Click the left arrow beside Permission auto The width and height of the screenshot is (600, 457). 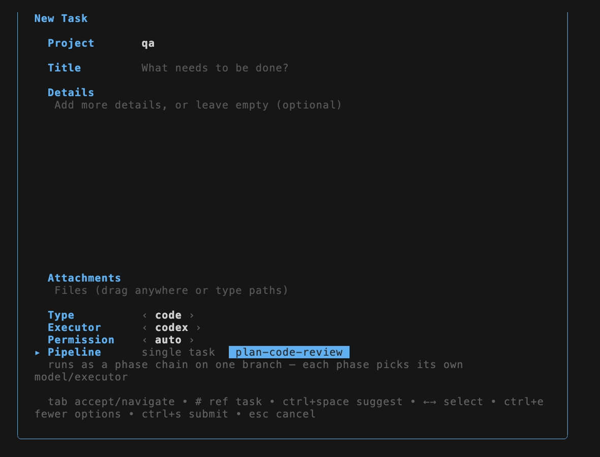click(144, 340)
